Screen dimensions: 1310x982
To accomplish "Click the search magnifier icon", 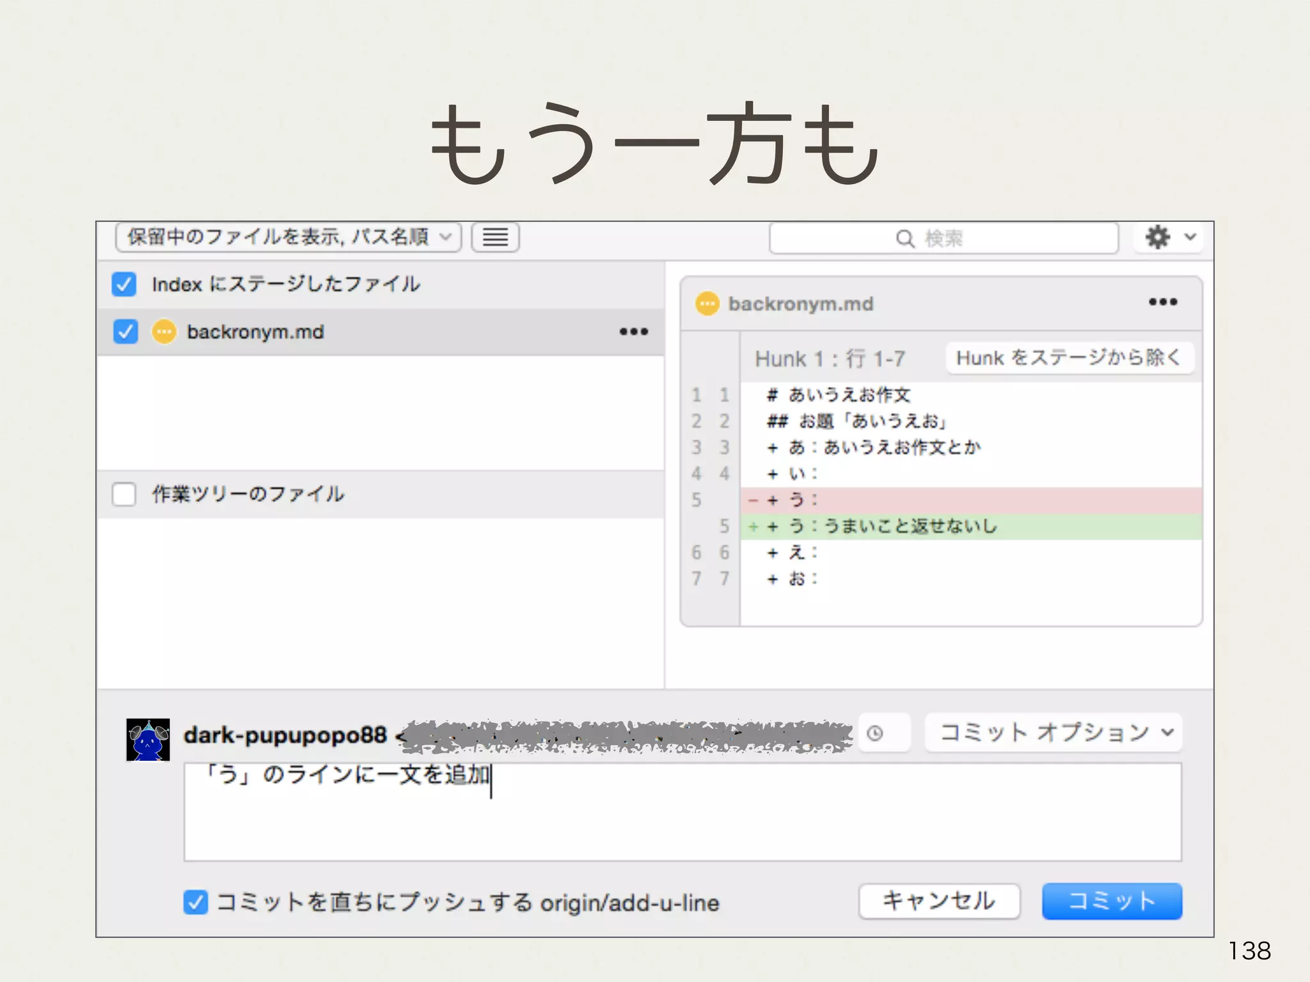I will pyautogui.click(x=904, y=238).
